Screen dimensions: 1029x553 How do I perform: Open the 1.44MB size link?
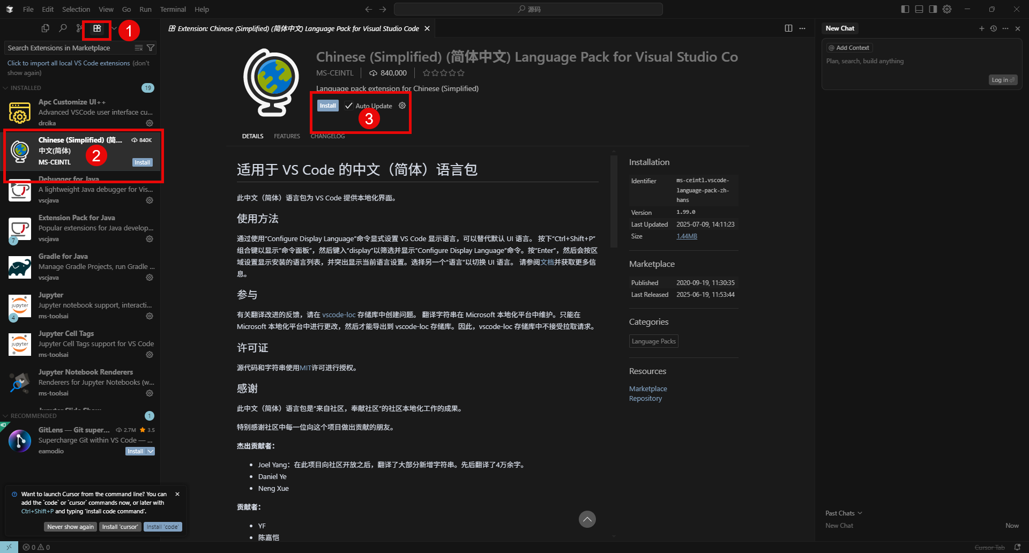click(x=687, y=236)
